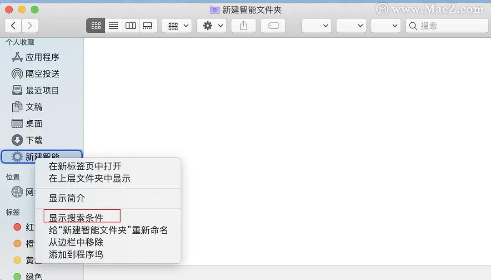This screenshot has height=280, width=491.
Task: Expand the grouping options dropdown
Action: [177, 25]
